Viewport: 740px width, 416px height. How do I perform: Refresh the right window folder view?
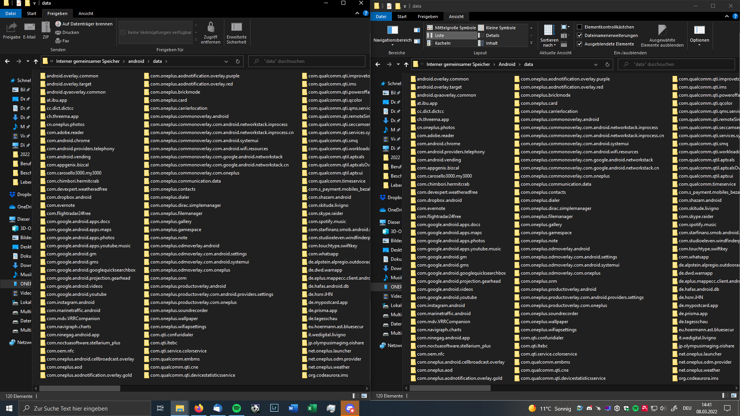[607, 64]
